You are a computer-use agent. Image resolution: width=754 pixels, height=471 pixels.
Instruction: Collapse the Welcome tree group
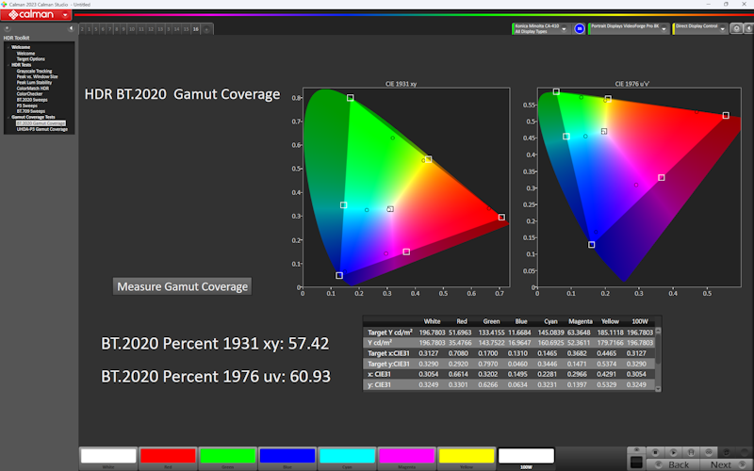click(x=8, y=47)
